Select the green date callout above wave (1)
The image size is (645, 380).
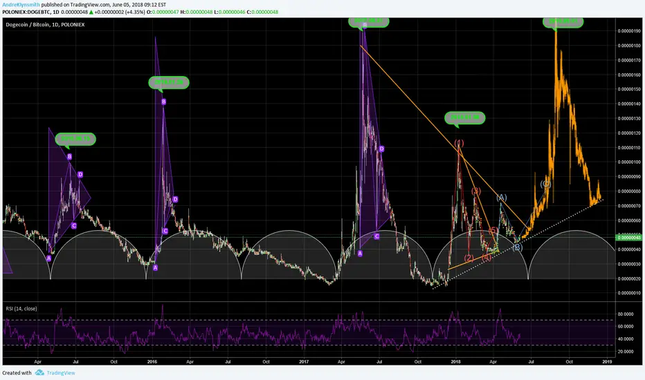tap(465, 118)
